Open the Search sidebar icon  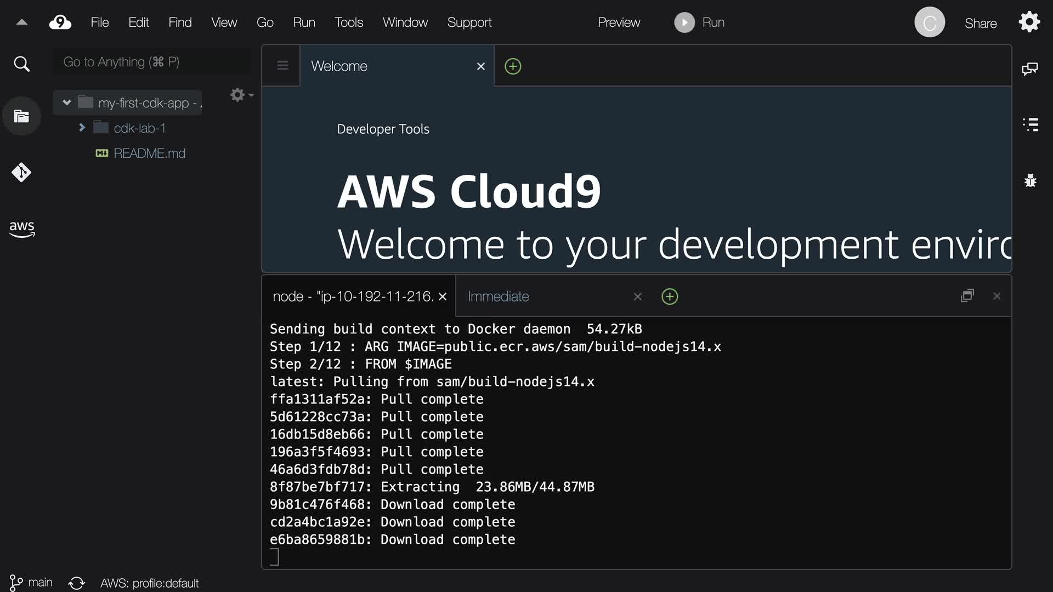coord(21,64)
